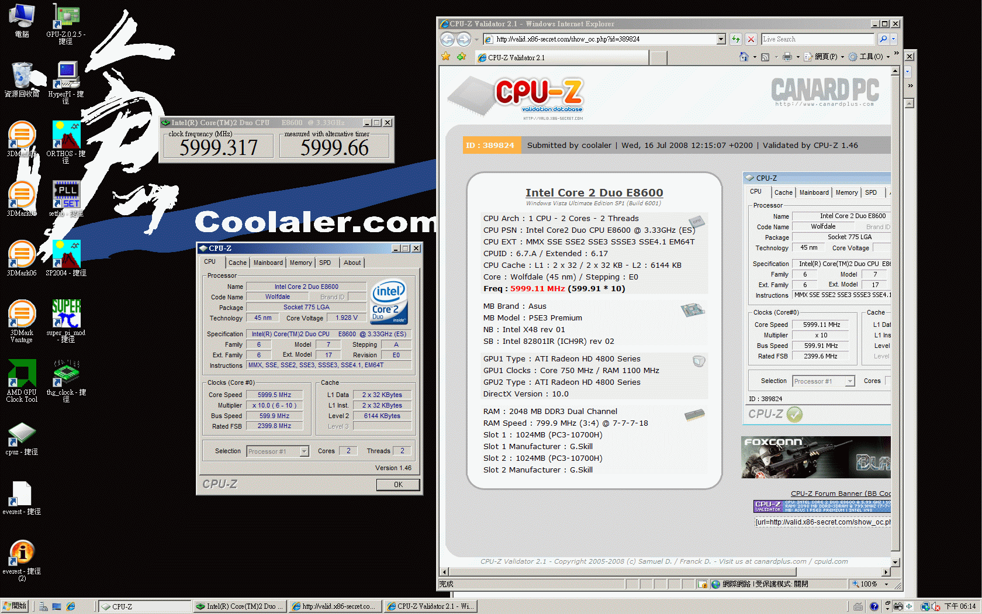Click the Foxconn advertisement banner
This screenshot has width=982, height=614.
point(816,457)
